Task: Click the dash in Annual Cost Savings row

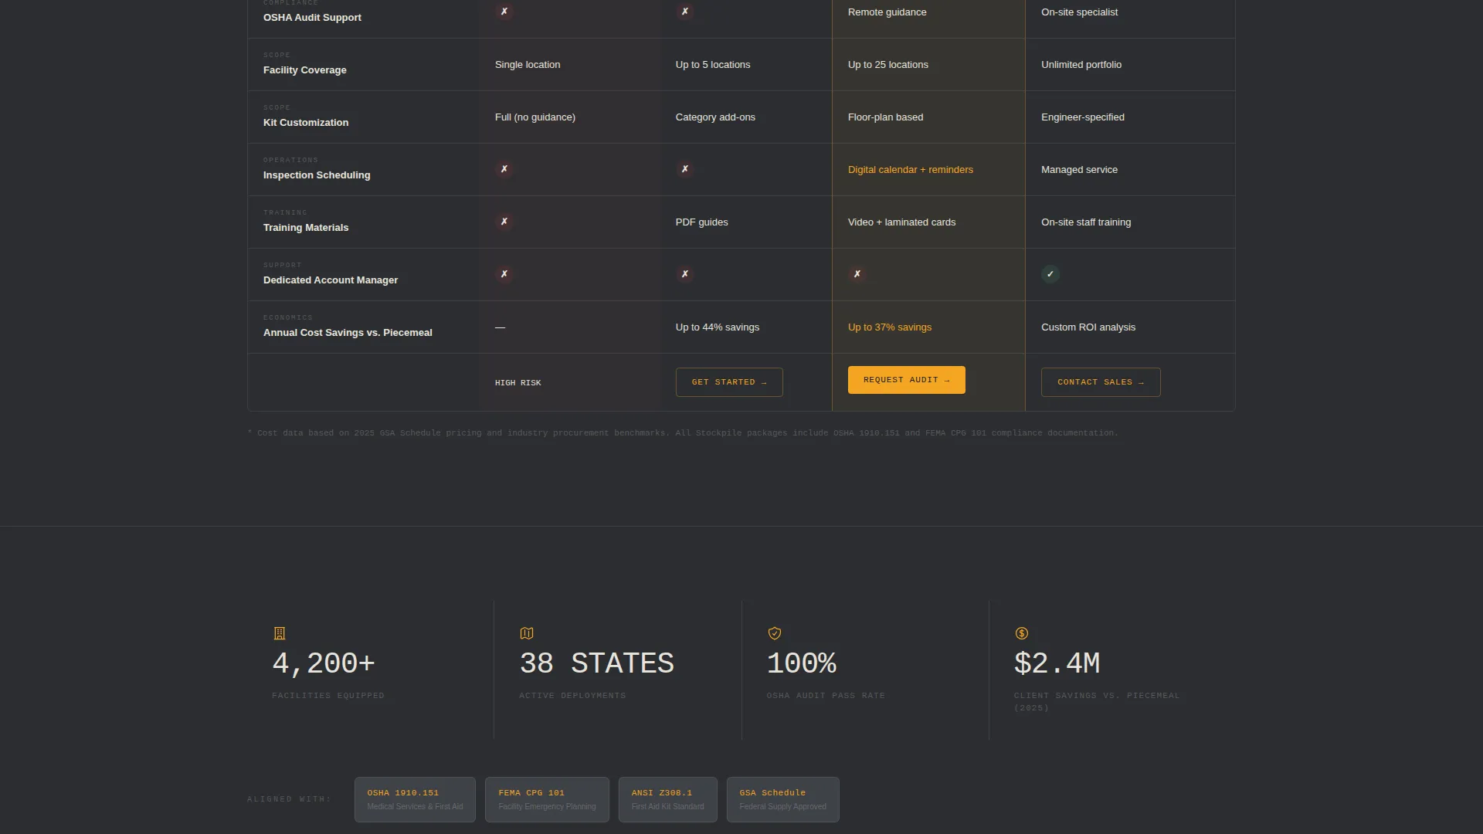Action: 501,327
